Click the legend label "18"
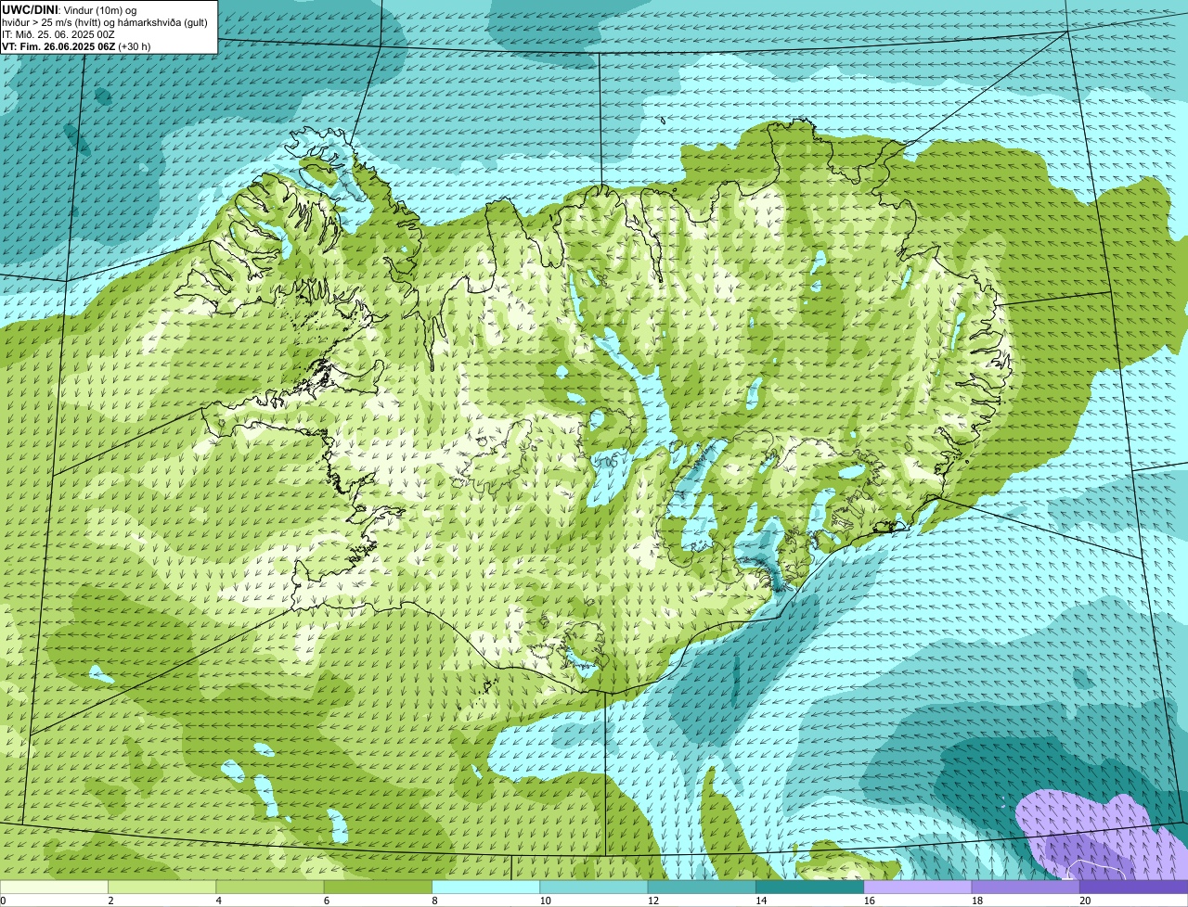 (976, 901)
